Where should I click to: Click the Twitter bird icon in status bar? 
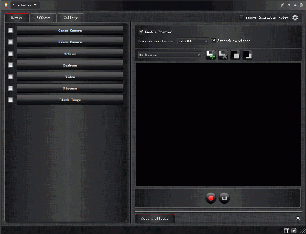[x=294, y=230]
